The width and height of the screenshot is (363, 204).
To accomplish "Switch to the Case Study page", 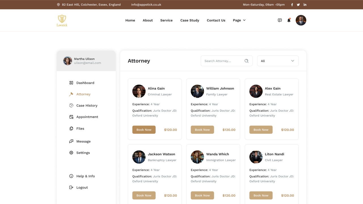I will coord(189,20).
